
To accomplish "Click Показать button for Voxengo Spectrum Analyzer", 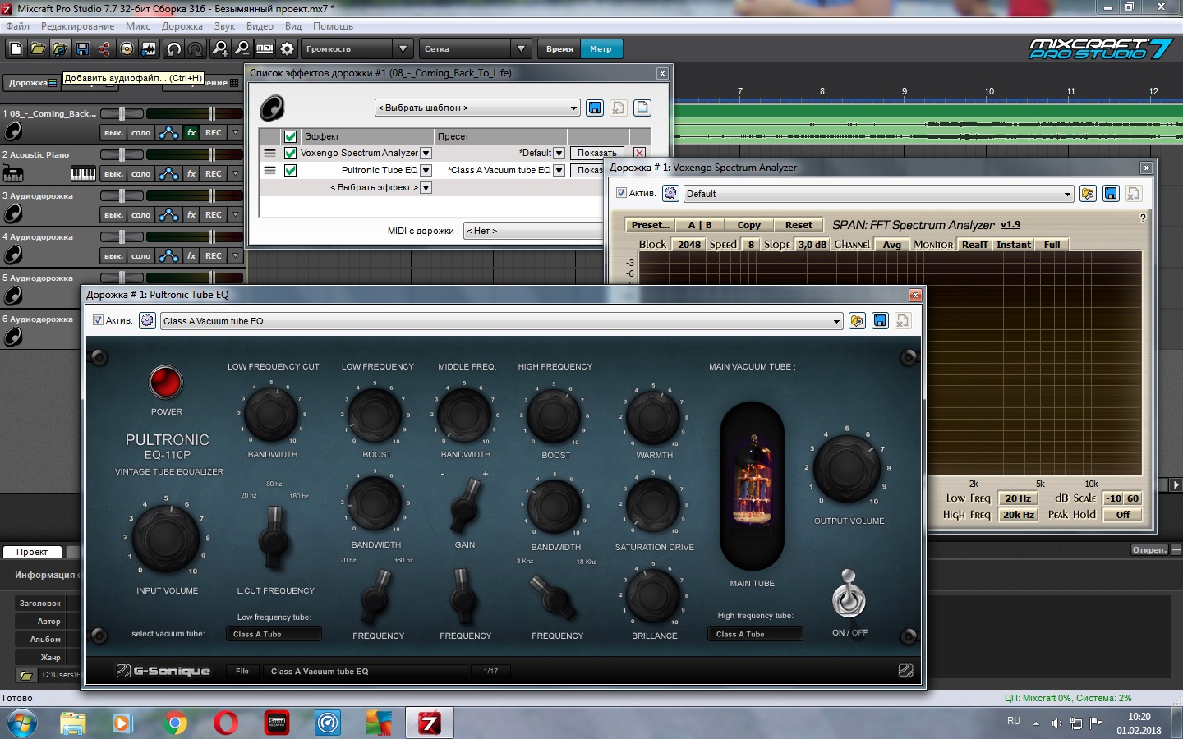I will pos(596,153).
